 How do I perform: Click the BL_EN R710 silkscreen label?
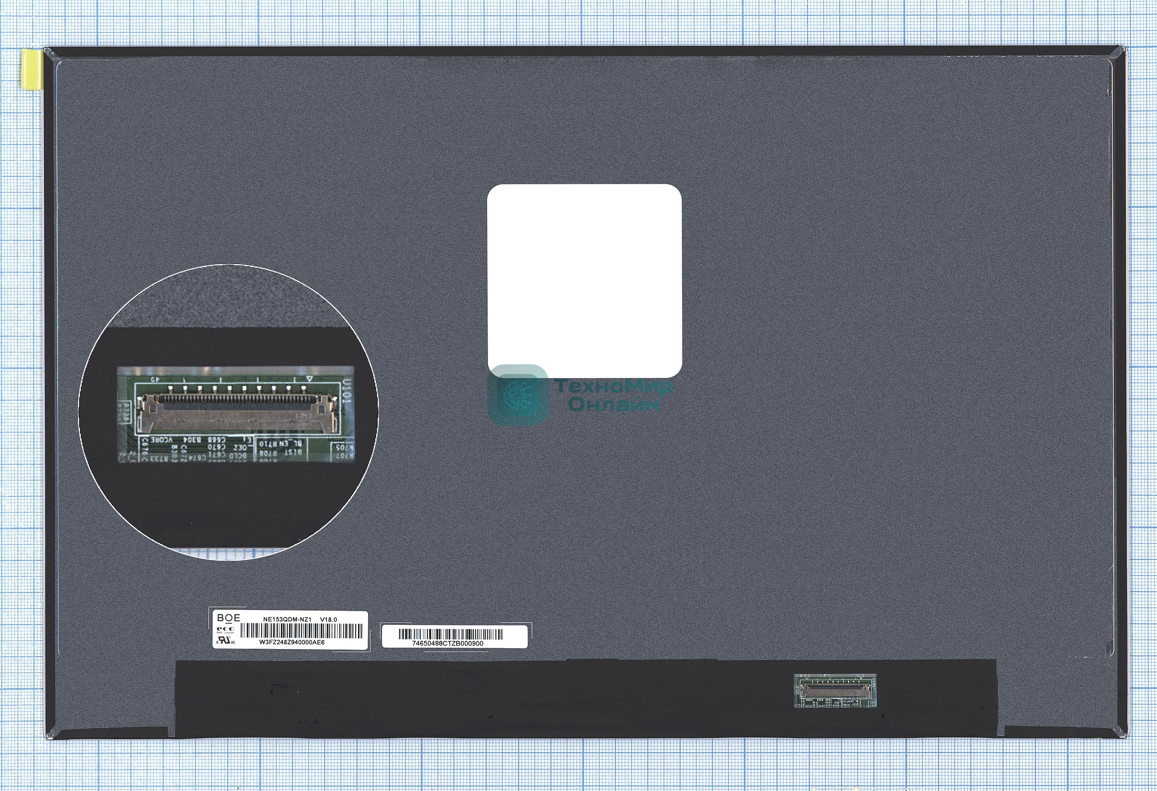click(x=280, y=443)
